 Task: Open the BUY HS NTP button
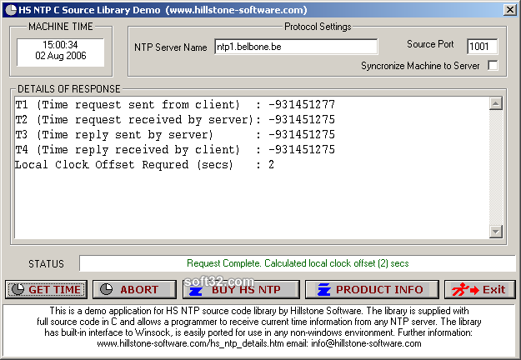click(x=241, y=290)
